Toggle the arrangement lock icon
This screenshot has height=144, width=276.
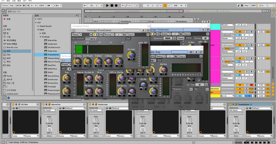click(x=209, y=22)
